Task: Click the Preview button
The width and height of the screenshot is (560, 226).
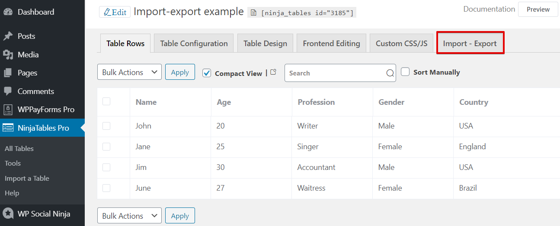Action: point(538,9)
